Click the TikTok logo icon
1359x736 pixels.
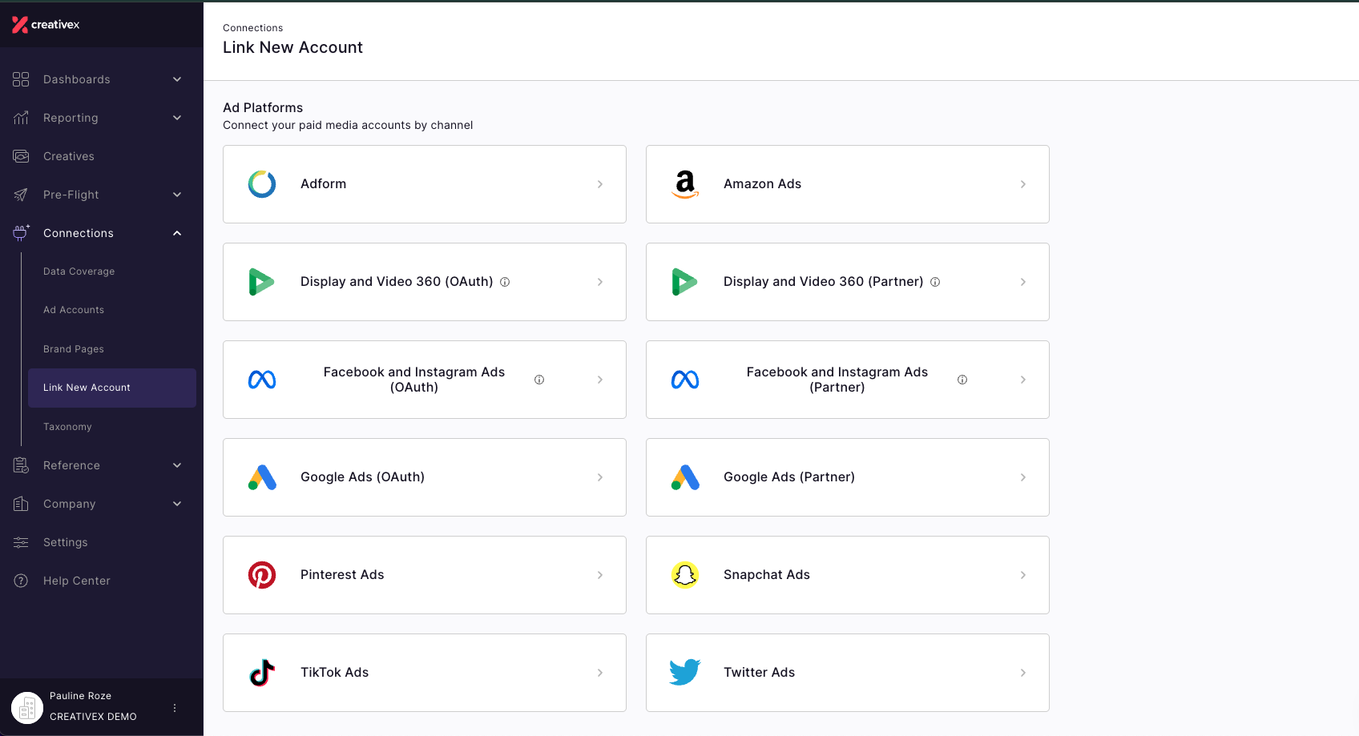point(262,673)
